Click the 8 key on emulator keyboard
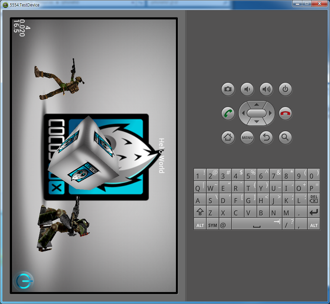The height and width of the screenshot is (304, 330). [x=288, y=175]
